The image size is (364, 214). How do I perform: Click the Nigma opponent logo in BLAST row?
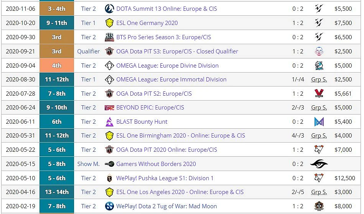pyautogui.click(x=319, y=122)
